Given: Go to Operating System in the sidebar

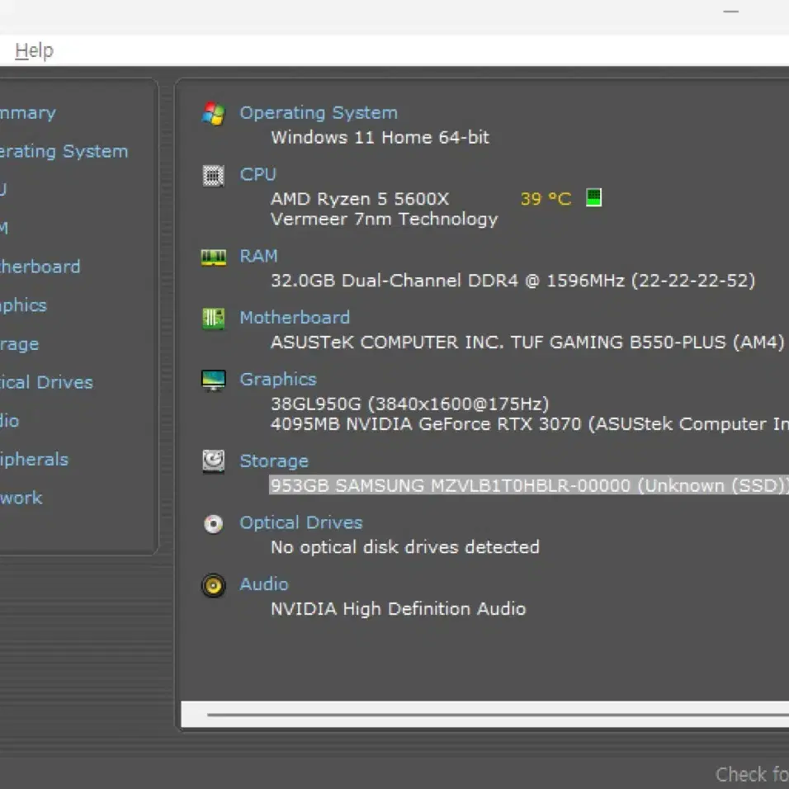Looking at the screenshot, I should pos(64,152).
